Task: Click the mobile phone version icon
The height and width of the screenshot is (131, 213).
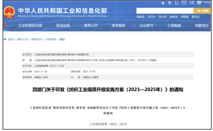Action: [177, 3]
